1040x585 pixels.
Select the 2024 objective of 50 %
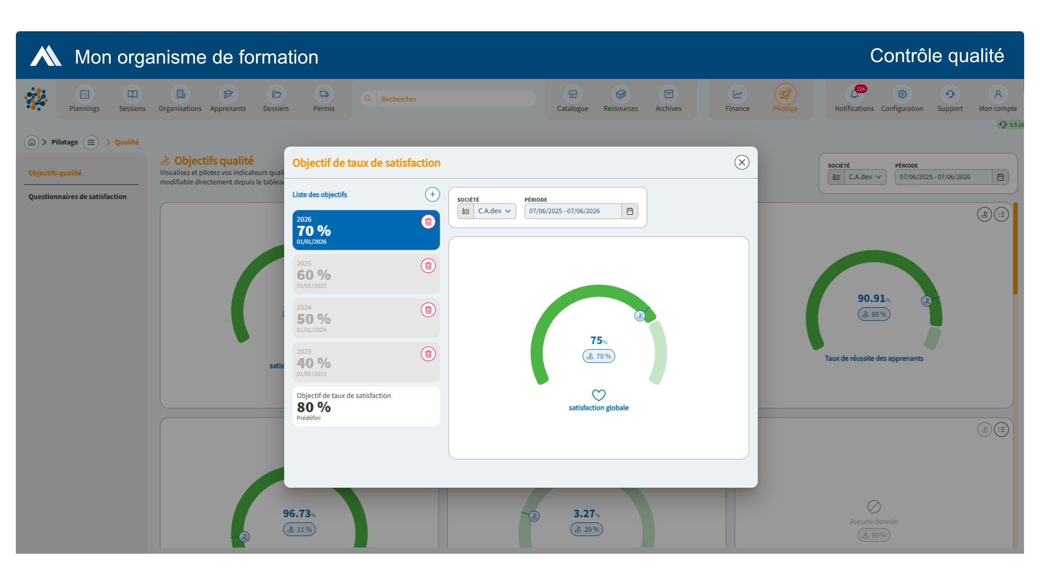pos(366,318)
